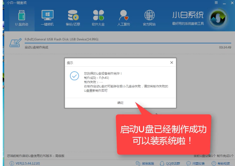Minimize the 小白一键重装 window

(224, 3)
